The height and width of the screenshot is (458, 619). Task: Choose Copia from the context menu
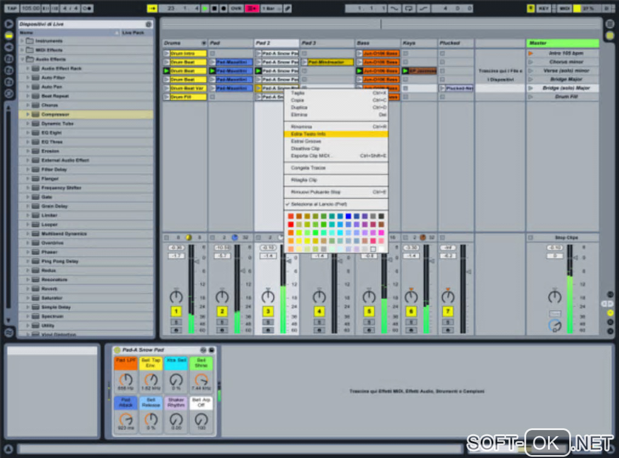[x=336, y=100]
